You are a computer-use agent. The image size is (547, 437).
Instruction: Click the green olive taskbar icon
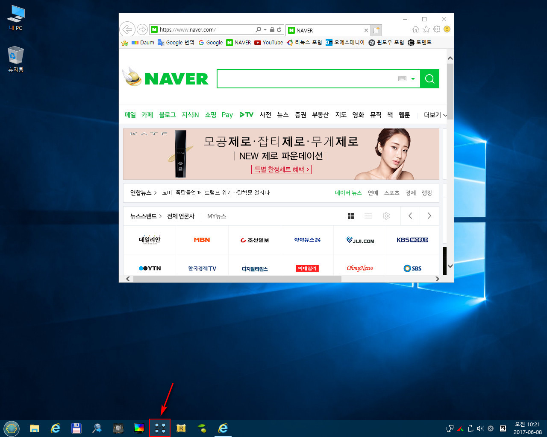(202, 428)
